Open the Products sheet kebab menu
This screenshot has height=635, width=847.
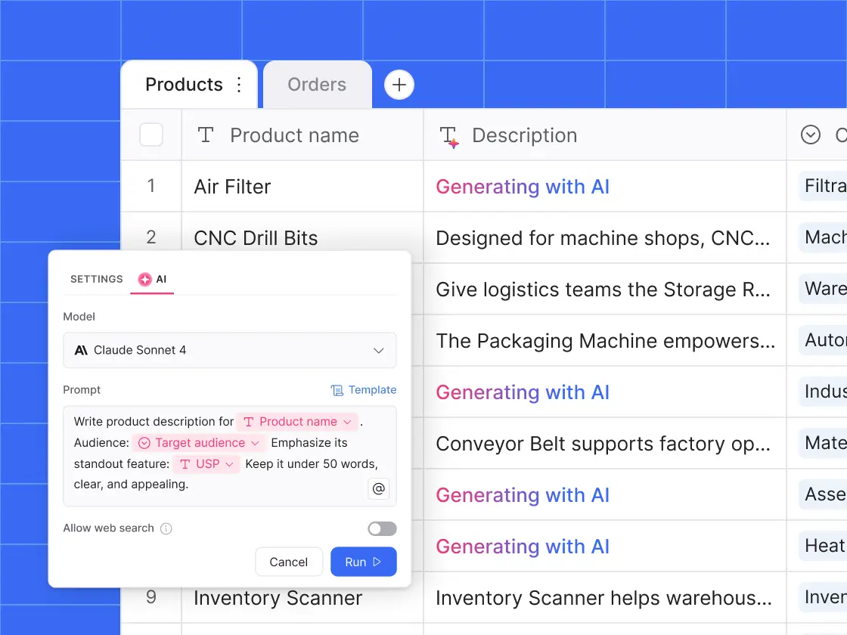point(238,85)
